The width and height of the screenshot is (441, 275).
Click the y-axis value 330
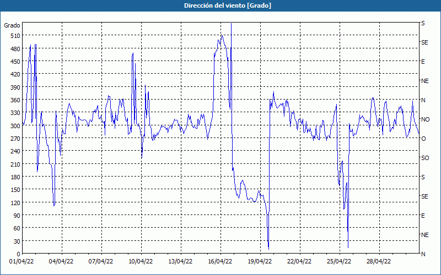(x=15, y=113)
